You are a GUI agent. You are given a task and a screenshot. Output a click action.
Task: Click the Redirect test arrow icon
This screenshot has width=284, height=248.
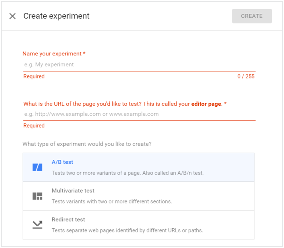click(x=37, y=225)
